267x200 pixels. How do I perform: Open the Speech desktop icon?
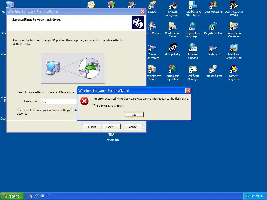152,7
